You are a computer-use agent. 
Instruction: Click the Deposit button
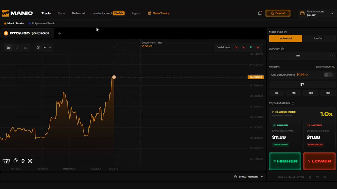click(278, 13)
